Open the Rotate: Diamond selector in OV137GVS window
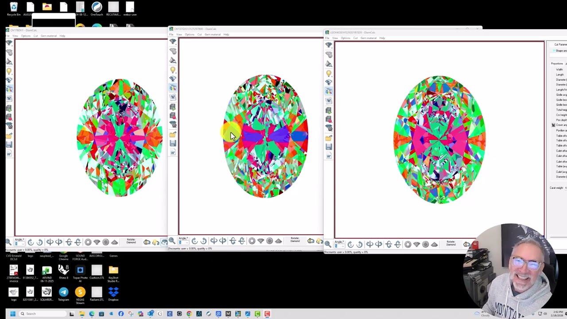 295,240
